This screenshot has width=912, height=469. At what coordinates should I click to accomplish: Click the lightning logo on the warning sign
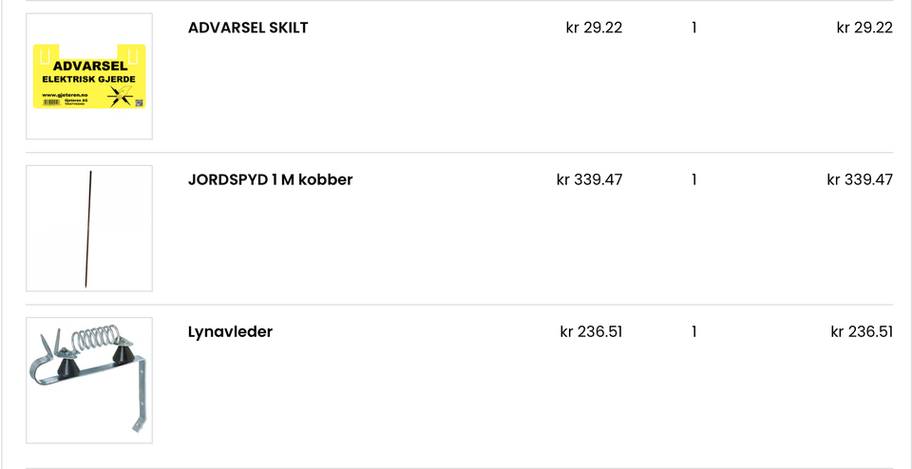pyautogui.click(x=121, y=94)
